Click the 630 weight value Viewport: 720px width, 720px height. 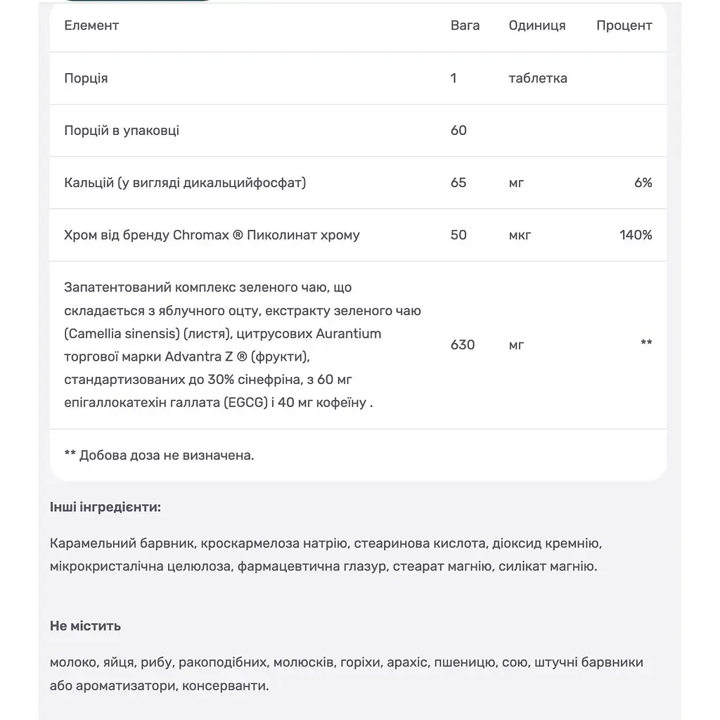463,345
